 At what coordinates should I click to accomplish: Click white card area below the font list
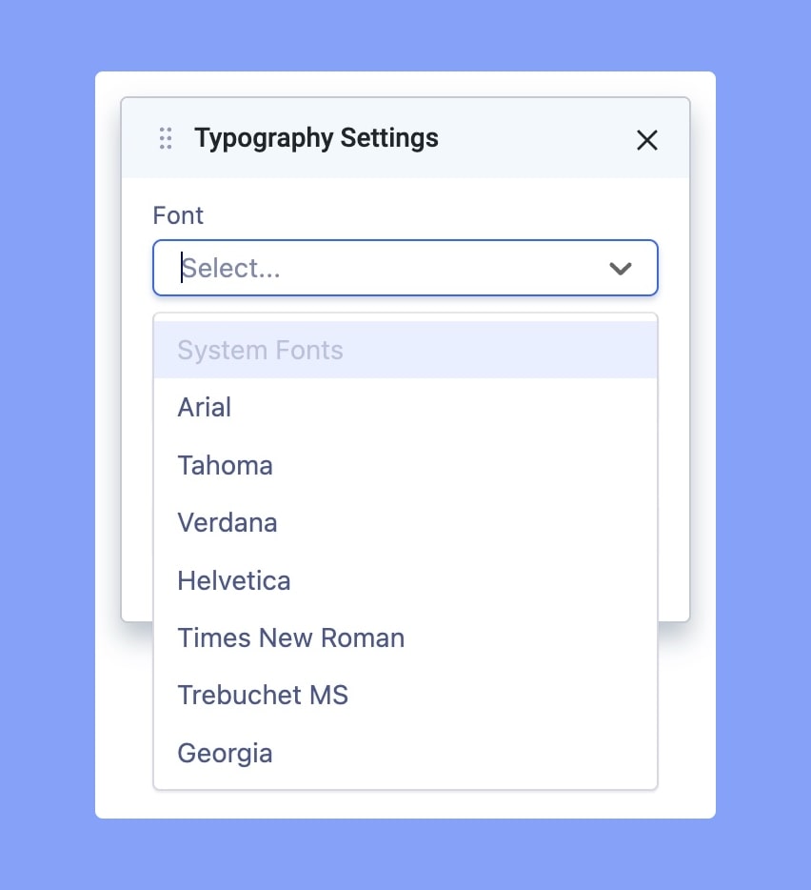(x=405, y=804)
